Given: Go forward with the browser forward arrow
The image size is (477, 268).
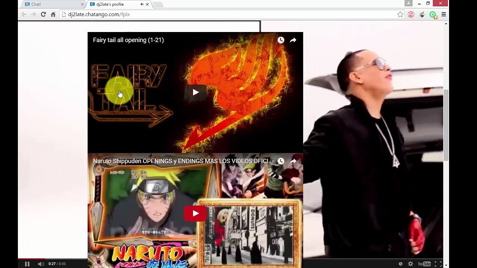Looking at the screenshot, I should point(34,14).
